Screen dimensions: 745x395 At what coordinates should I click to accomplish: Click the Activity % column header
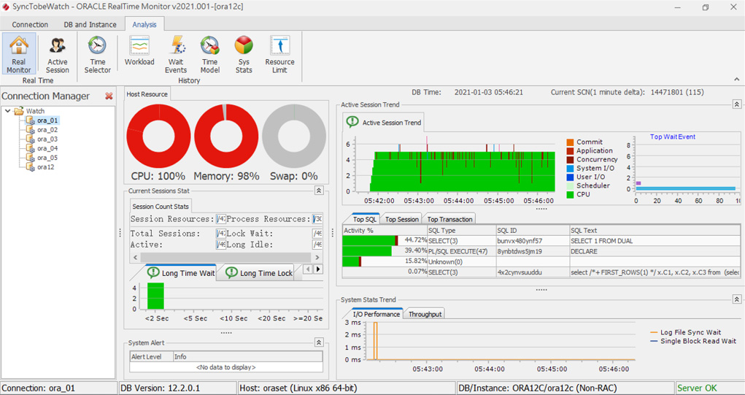coord(385,231)
